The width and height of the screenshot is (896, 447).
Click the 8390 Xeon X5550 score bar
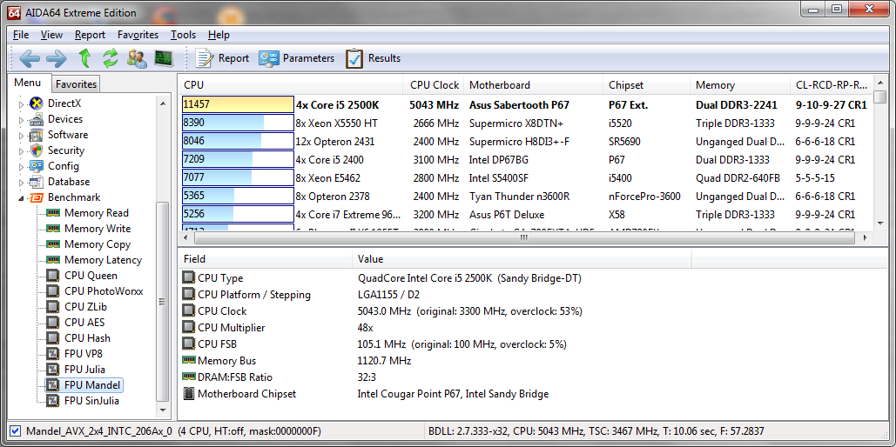[239, 123]
